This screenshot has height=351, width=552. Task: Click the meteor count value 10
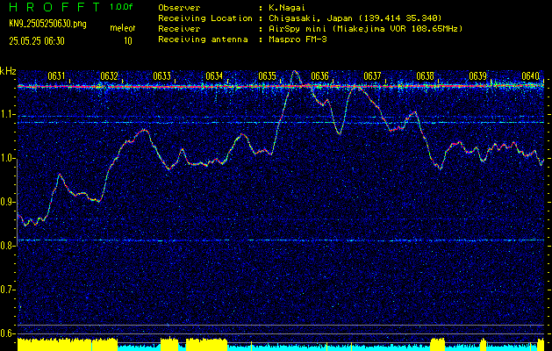(128, 41)
